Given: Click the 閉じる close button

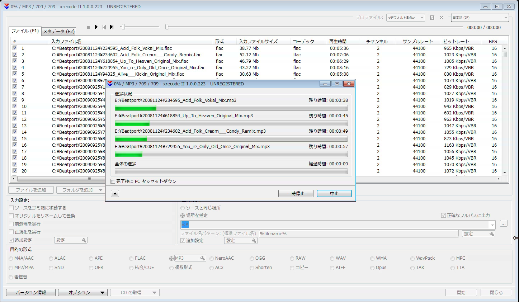Looking at the screenshot, I should pos(496,293).
